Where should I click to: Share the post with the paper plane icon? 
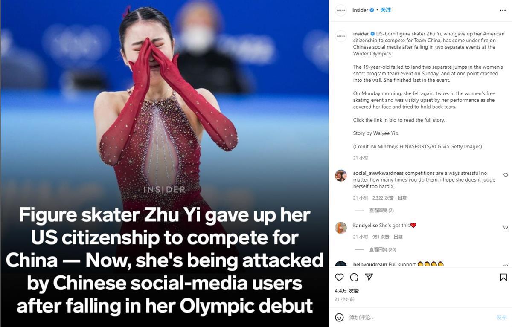(369, 277)
